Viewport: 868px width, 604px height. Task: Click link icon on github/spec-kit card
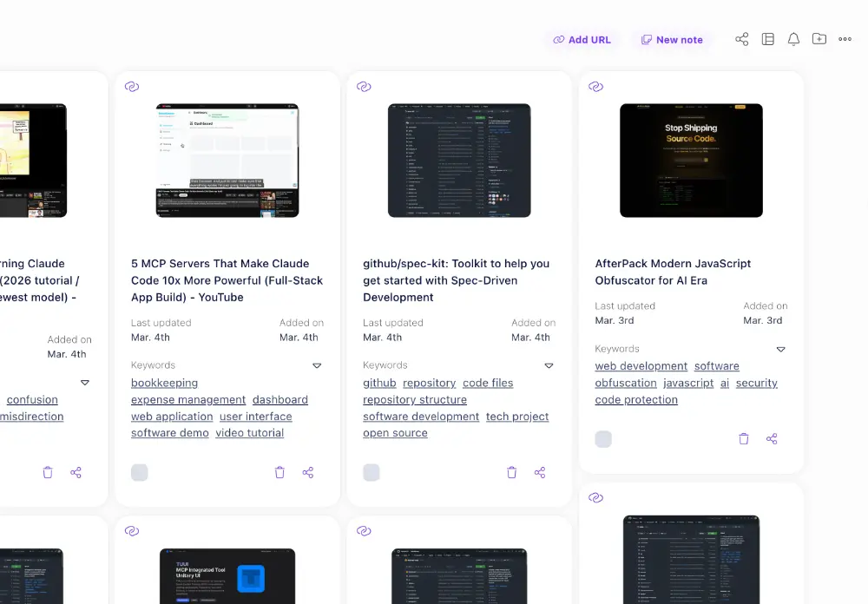coord(364,87)
